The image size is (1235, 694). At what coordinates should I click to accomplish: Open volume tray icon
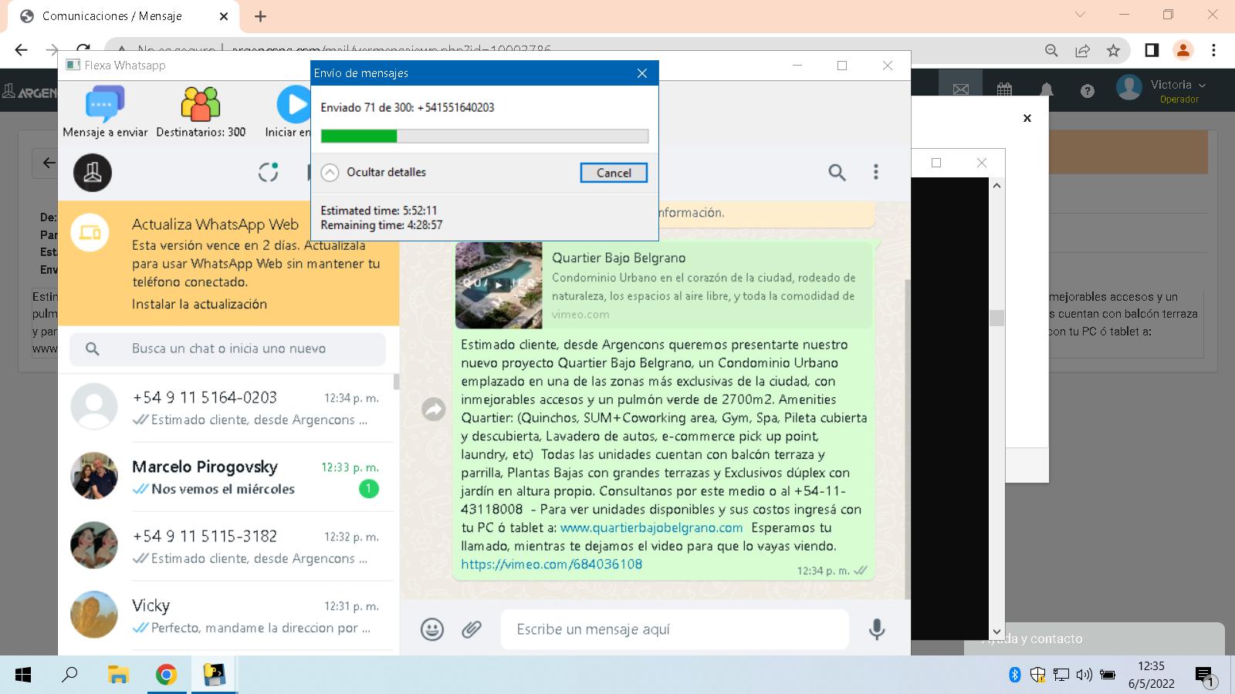(1084, 675)
